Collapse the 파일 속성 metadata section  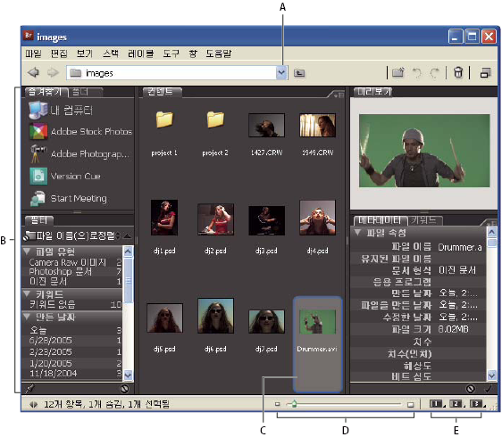click(x=357, y=233)
